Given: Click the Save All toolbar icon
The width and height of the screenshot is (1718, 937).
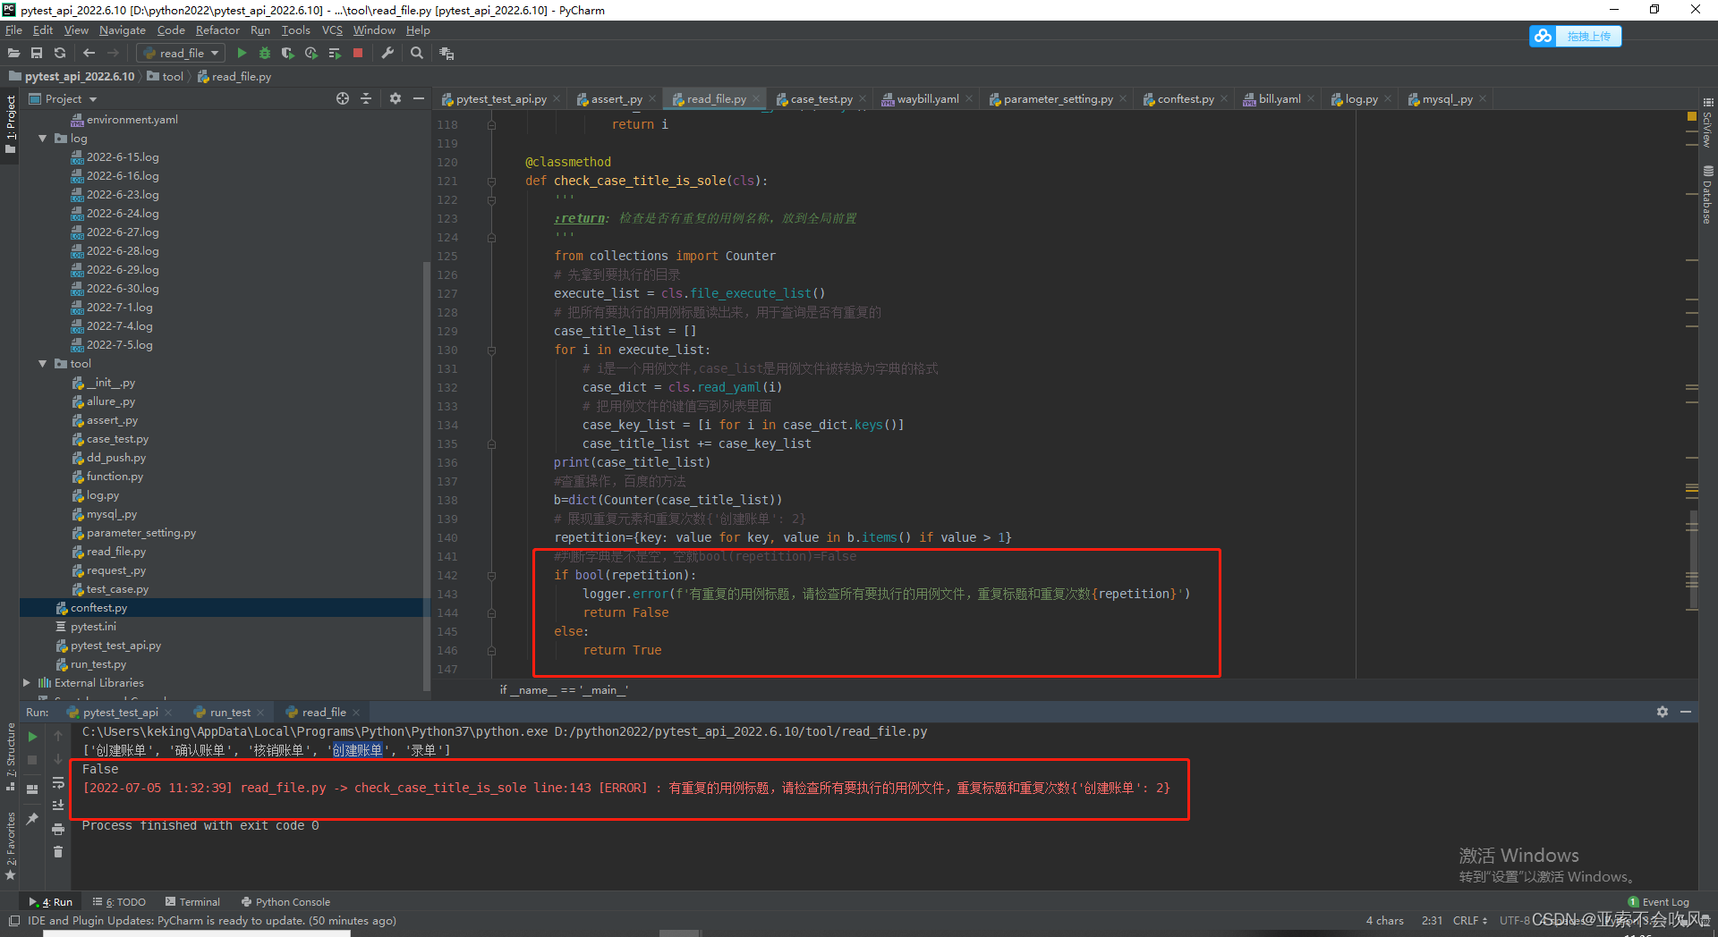Looking at the screenshot, I should point(37,54).
